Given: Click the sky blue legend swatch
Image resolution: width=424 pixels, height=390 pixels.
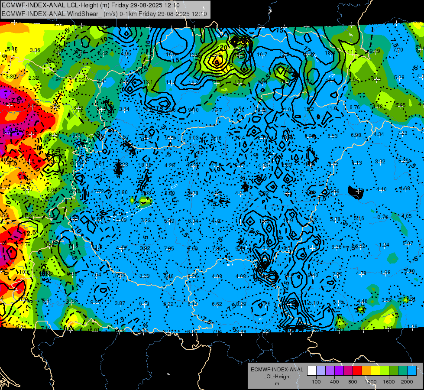Looking at the screenshot, I should (411, 371).
